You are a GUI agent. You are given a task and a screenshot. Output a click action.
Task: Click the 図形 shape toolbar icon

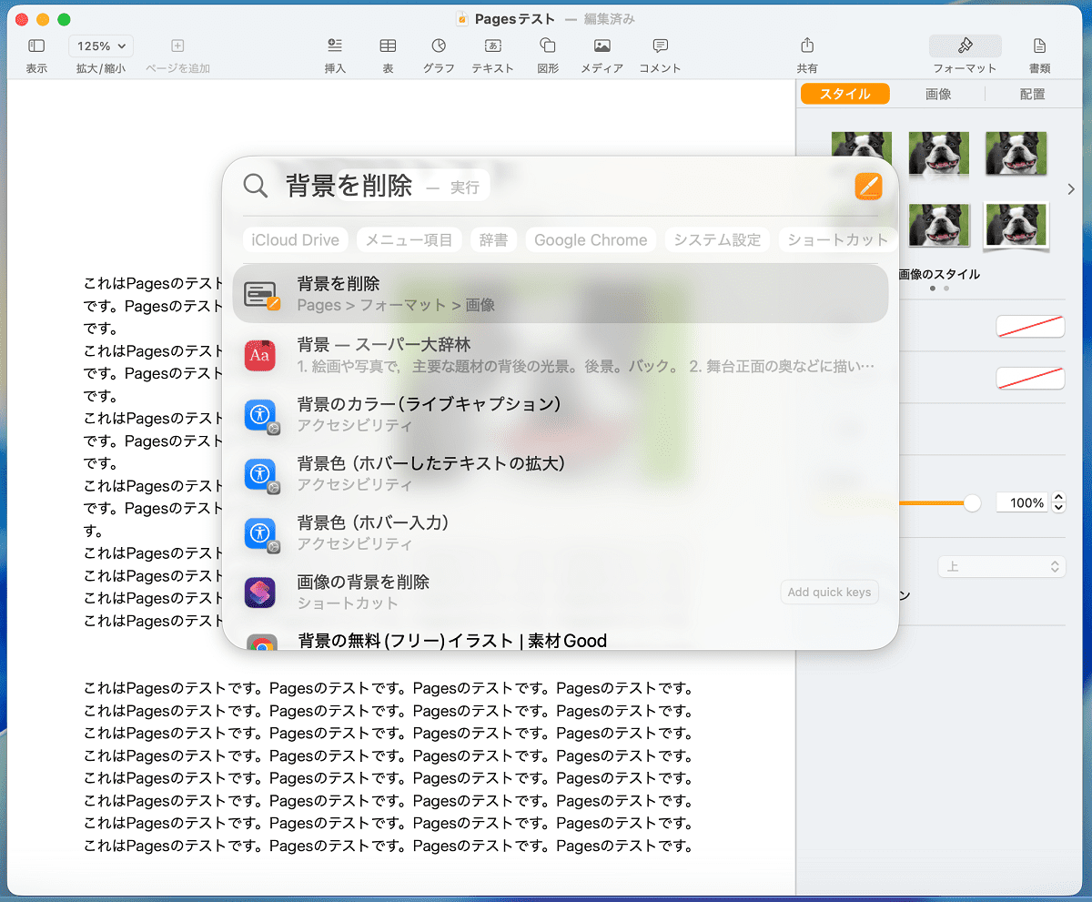548,46
